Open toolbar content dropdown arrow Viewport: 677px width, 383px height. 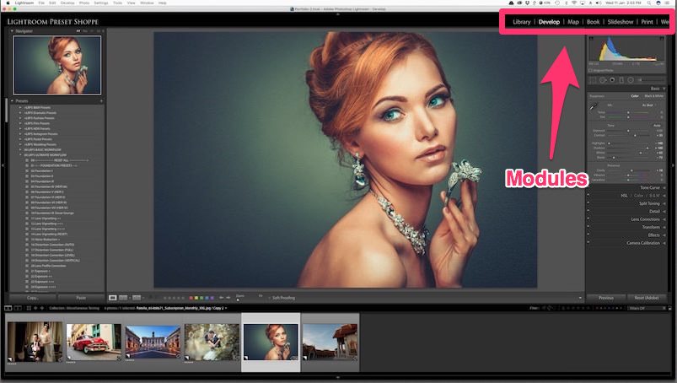point(580,298)
